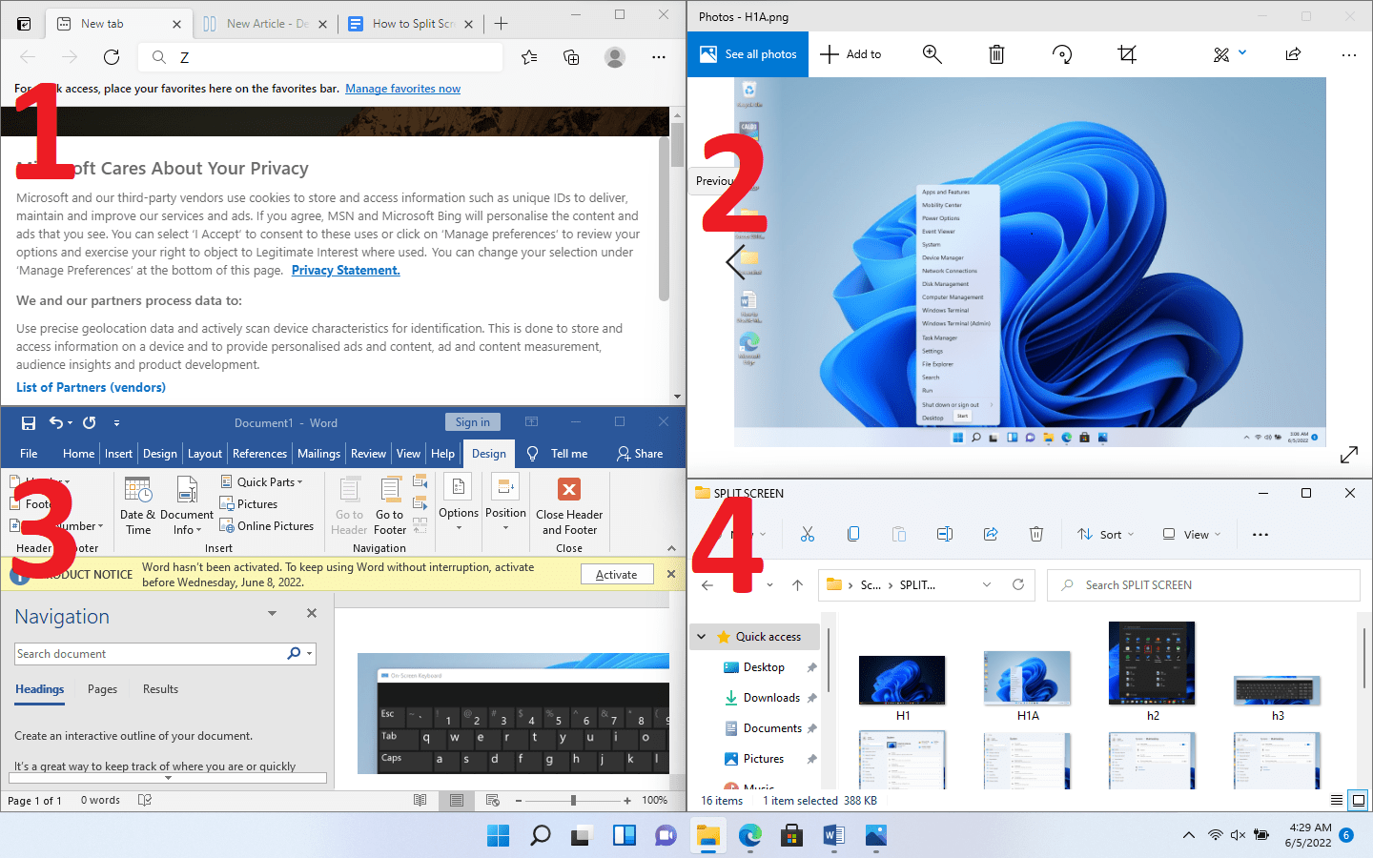This screenshot has height=858, width=1373.
Task: Toggle Word Read Mode view
Action: (x=420, y=800)
